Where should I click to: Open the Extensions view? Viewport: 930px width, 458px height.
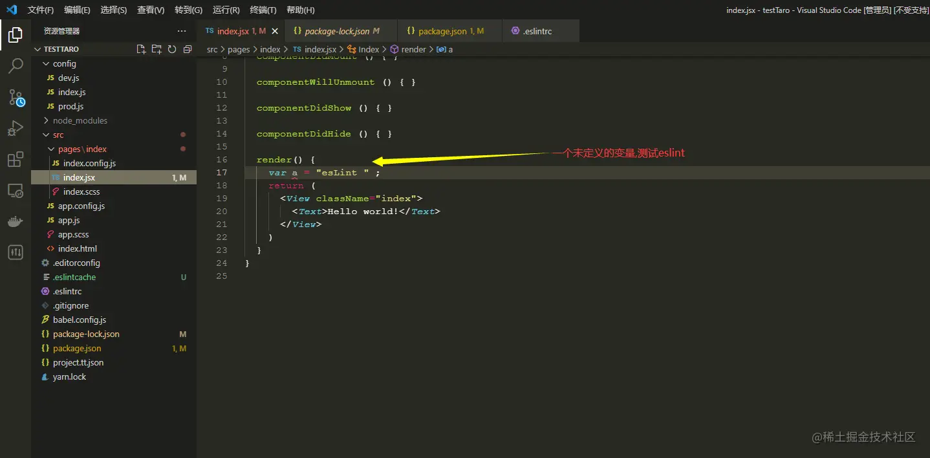point(16,159)
